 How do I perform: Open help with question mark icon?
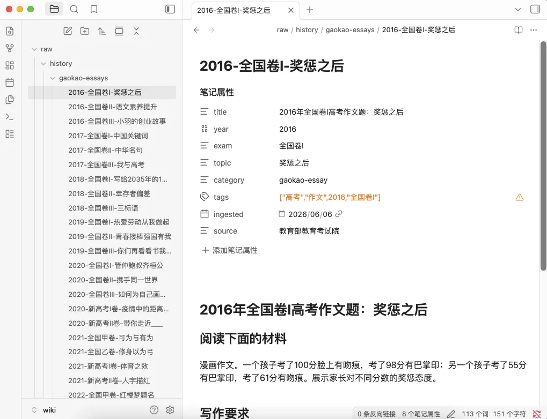pos(154,410)
